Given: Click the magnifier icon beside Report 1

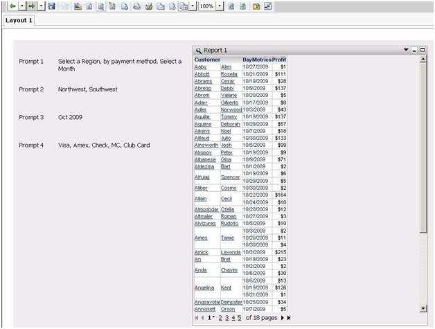Looking at the screenshot, I should coord(198,51).
